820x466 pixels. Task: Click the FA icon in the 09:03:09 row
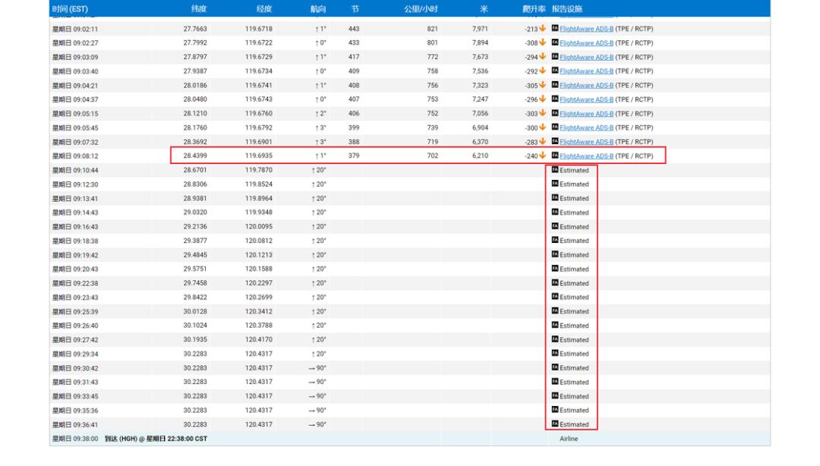pyautogui.click(x=555, y=56)
